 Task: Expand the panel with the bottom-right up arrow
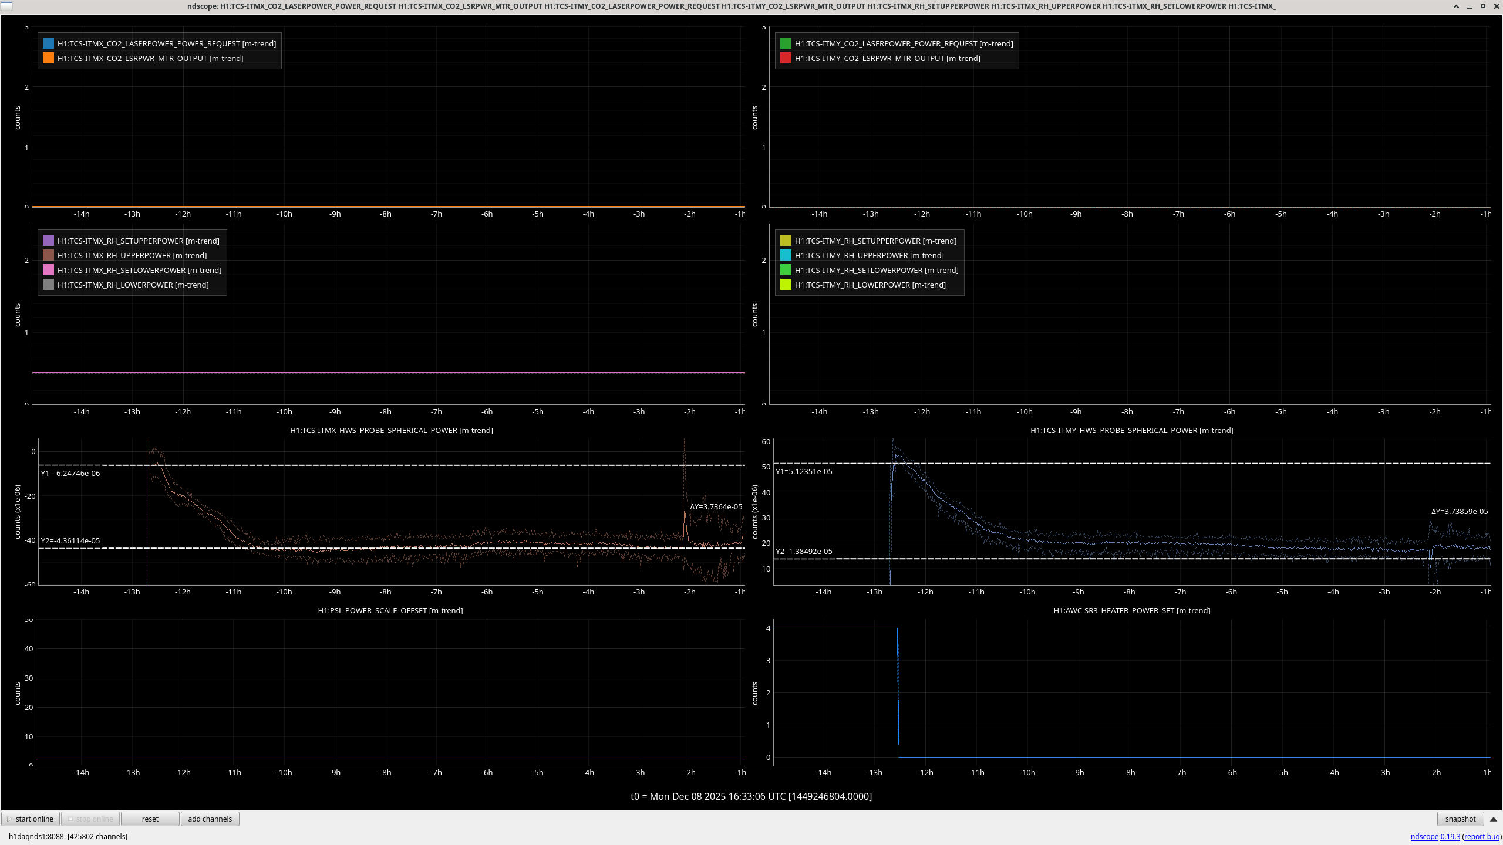pos(1494,819)
